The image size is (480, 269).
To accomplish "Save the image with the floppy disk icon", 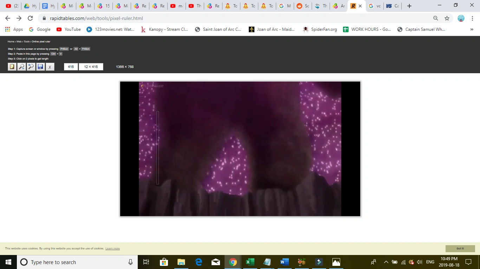I will 40,67.
